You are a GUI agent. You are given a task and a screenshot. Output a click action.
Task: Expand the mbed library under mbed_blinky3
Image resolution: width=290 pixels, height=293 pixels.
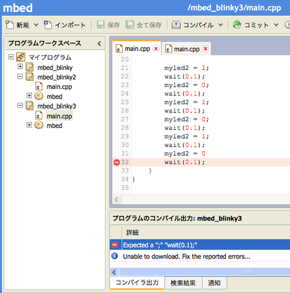(x=30, y=125)
